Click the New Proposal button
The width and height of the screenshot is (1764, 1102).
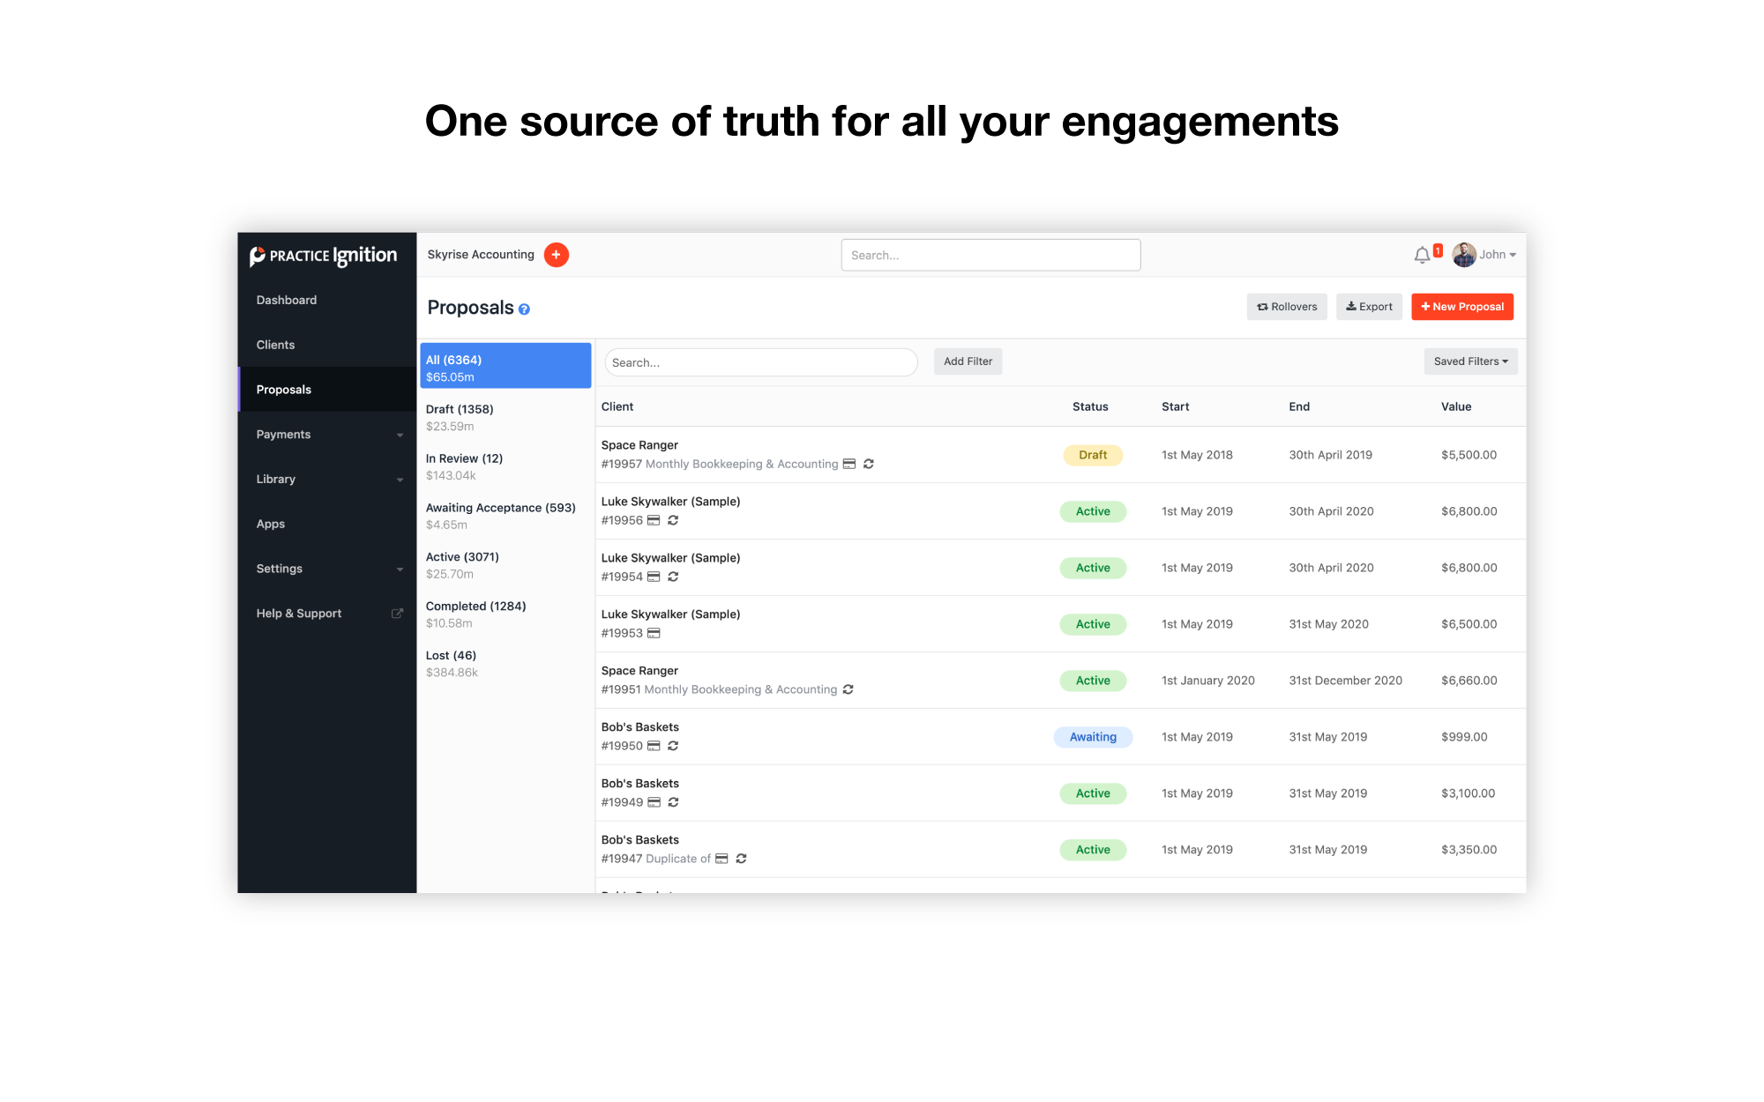click(x=1461, y=306)
